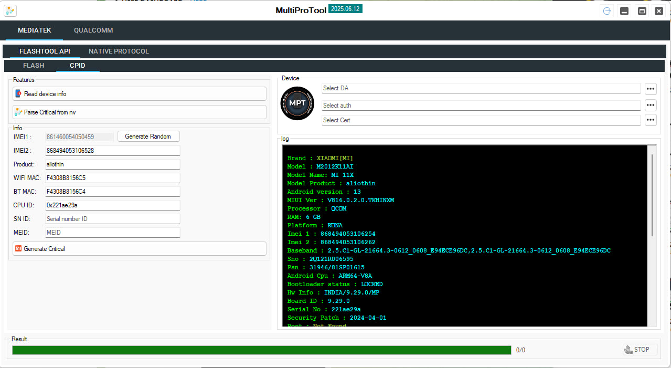Click the Read device info icon
Screen dimensions: 671x368
pos(19,94)
